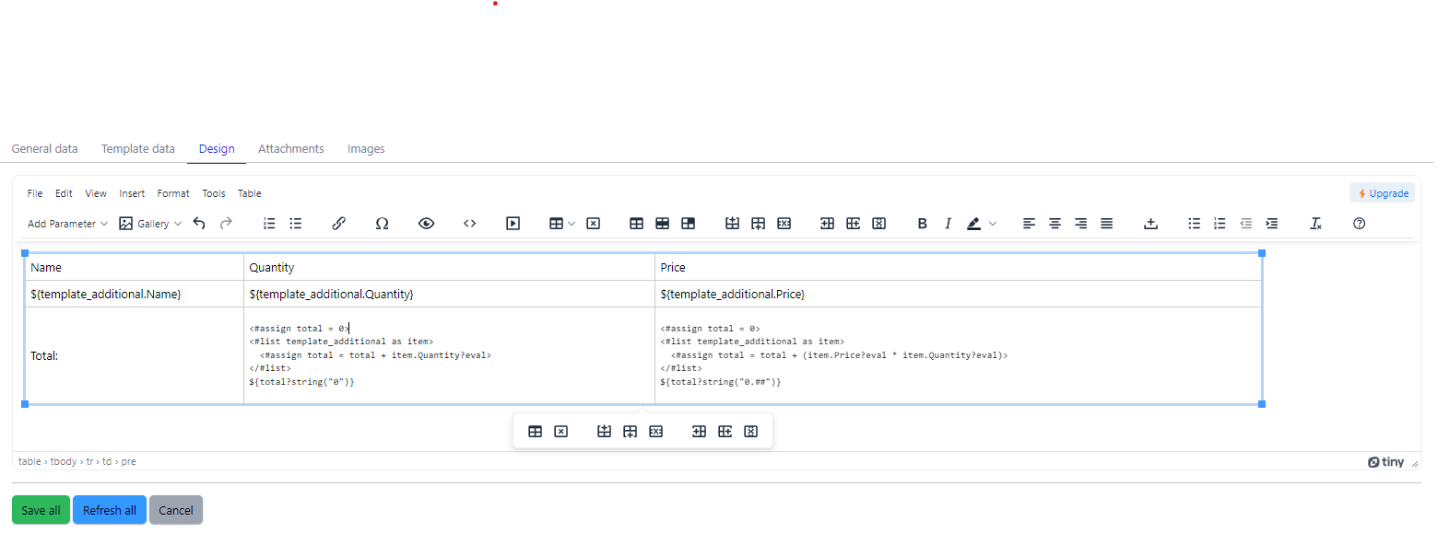Insert media with the play icon
1438x533 pixels.
click(513, 223)
